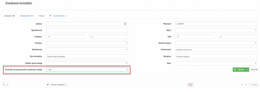This screenshot has height=92, width=260.
Task: Open Souhlas se zpracování osobních údajů dropdown
Action: [x=87, y=70]
